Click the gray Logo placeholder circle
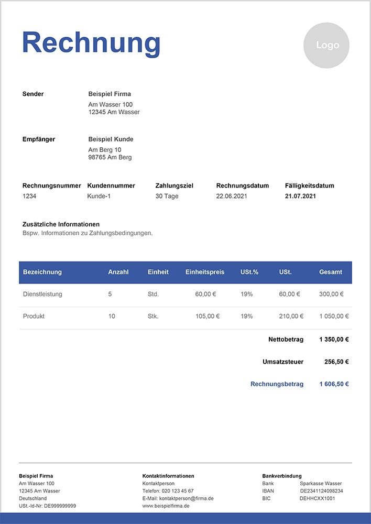This screenshot has height=524, width=371. (327, 46)
